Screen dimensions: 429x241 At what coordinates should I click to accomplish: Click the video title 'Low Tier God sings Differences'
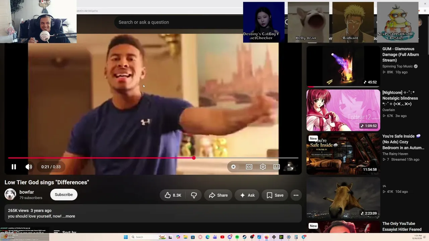tap(47, 182)
